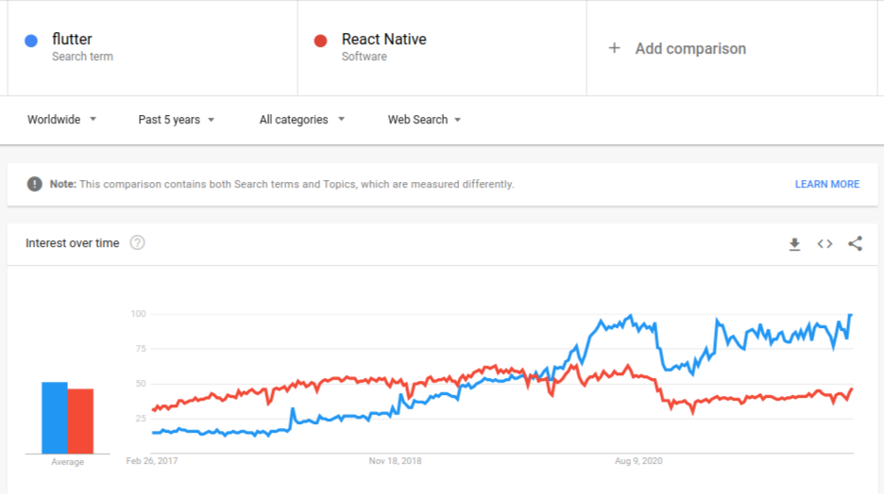This screenshot has height=494, width=884.
Task: Click the blue flutter average bar
Action: tap(54, 418)
